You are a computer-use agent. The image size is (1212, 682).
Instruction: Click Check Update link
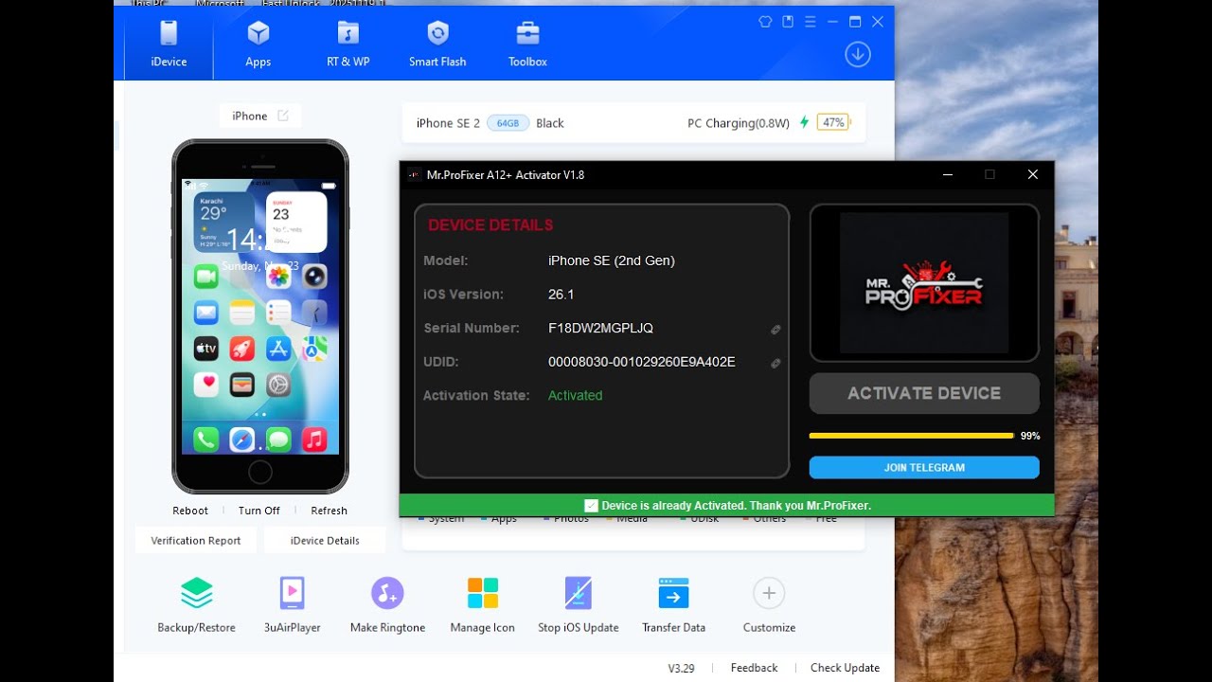coord(845,668)
